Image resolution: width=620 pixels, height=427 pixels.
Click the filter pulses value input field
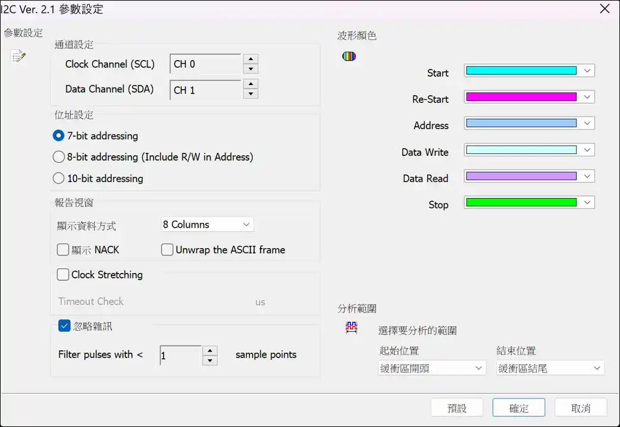[x=180, y=355]
